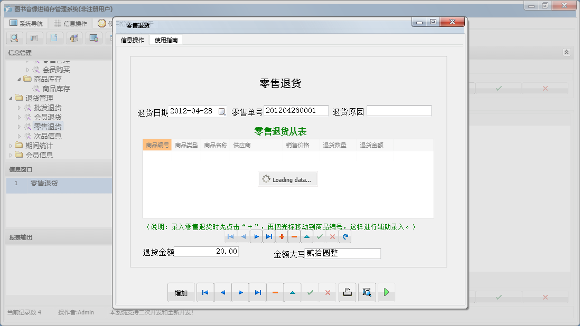Image resolution: width=580 pixels, height=326 pixels.
Task: Select the 信息操作 tab in dialog
Action: pos(132,39)
